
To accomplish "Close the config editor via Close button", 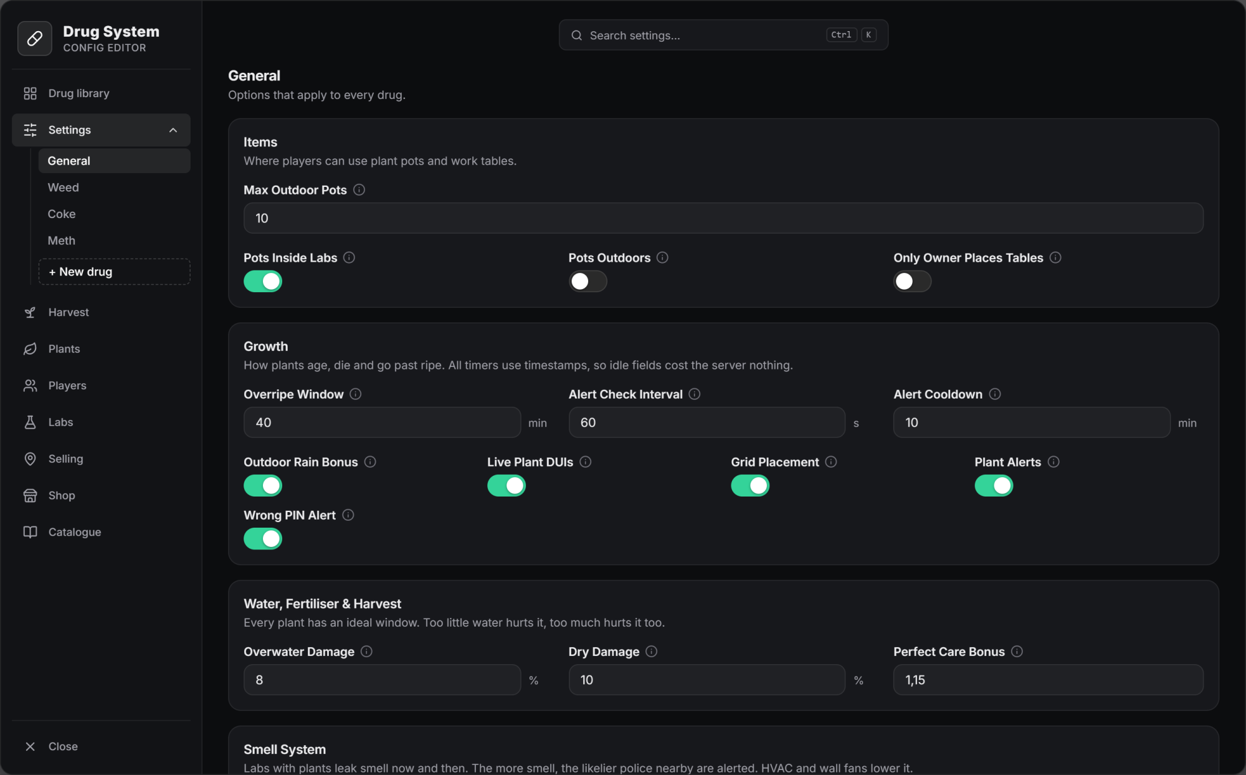I will pyautogui.click(x=101, y=746).
